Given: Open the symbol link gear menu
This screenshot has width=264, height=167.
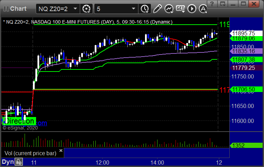Looking at the screenshot, I should pyautogui.click(x=86, y=9).
